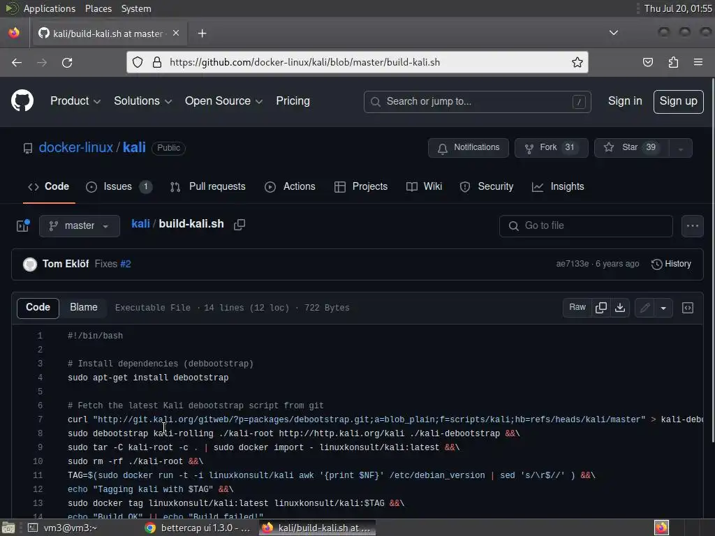
Task: Click the padlock site information icon
Action: click(x=157, y=62)
